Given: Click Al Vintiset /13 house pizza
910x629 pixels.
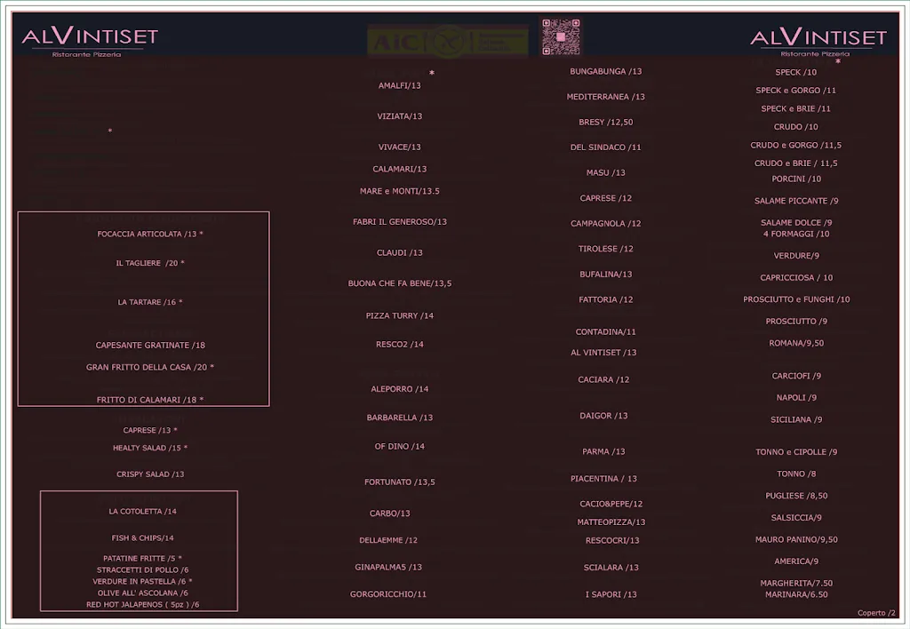Looking at the screenshot, I should point(603,353).
